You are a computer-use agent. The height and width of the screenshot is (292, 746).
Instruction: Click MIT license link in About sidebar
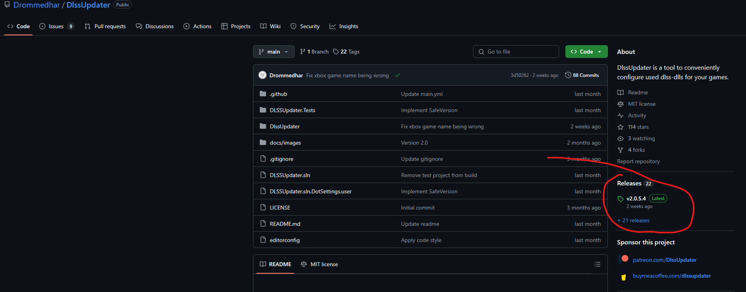tap(636, 104)
